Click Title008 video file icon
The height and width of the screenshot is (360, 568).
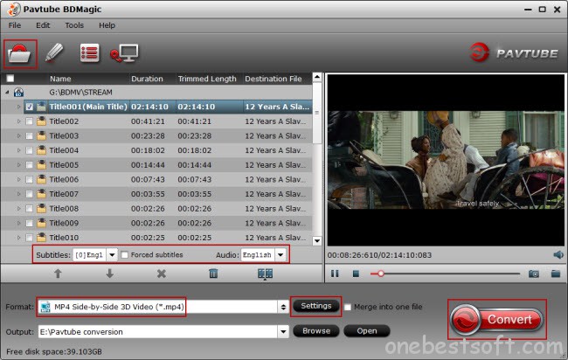pyautogui.click(x=41, y=209)
